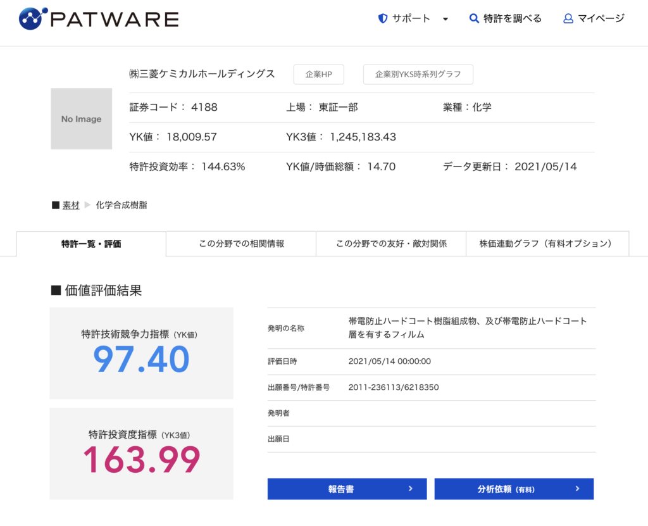Click evaluation date 2021/05/14 00:00:00

pyautogui.click(x=390, y=361)
